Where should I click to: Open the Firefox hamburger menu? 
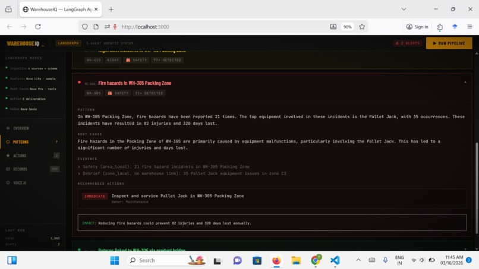tap(469, 27)
